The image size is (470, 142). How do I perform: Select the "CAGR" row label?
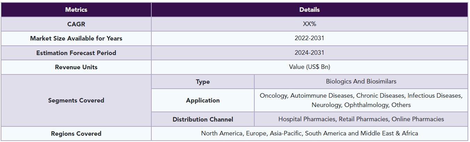(x=76, y=24)
